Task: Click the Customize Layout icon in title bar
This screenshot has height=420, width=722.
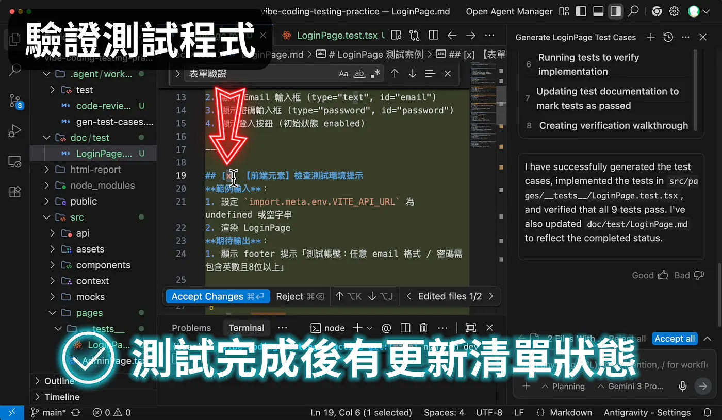Action: [564, 11]
